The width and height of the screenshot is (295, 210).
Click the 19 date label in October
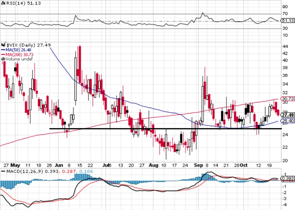pos(269,165)
